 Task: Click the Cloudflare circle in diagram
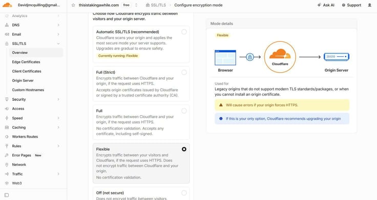280,57
